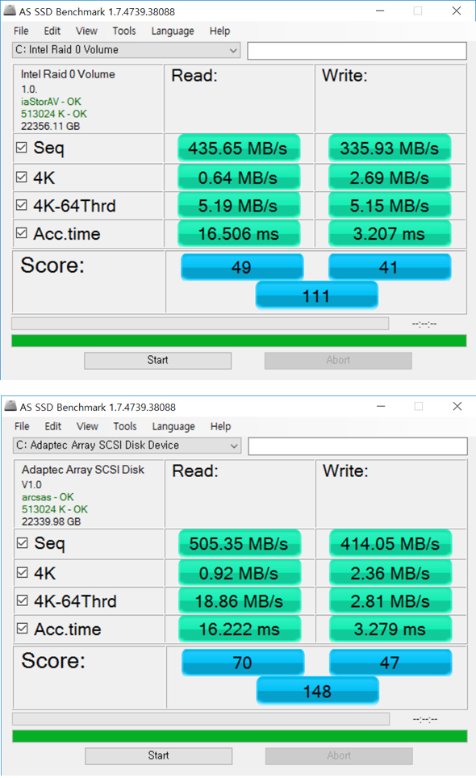Click the total score 148 in the Adaptec window

[x=317, y=691]
